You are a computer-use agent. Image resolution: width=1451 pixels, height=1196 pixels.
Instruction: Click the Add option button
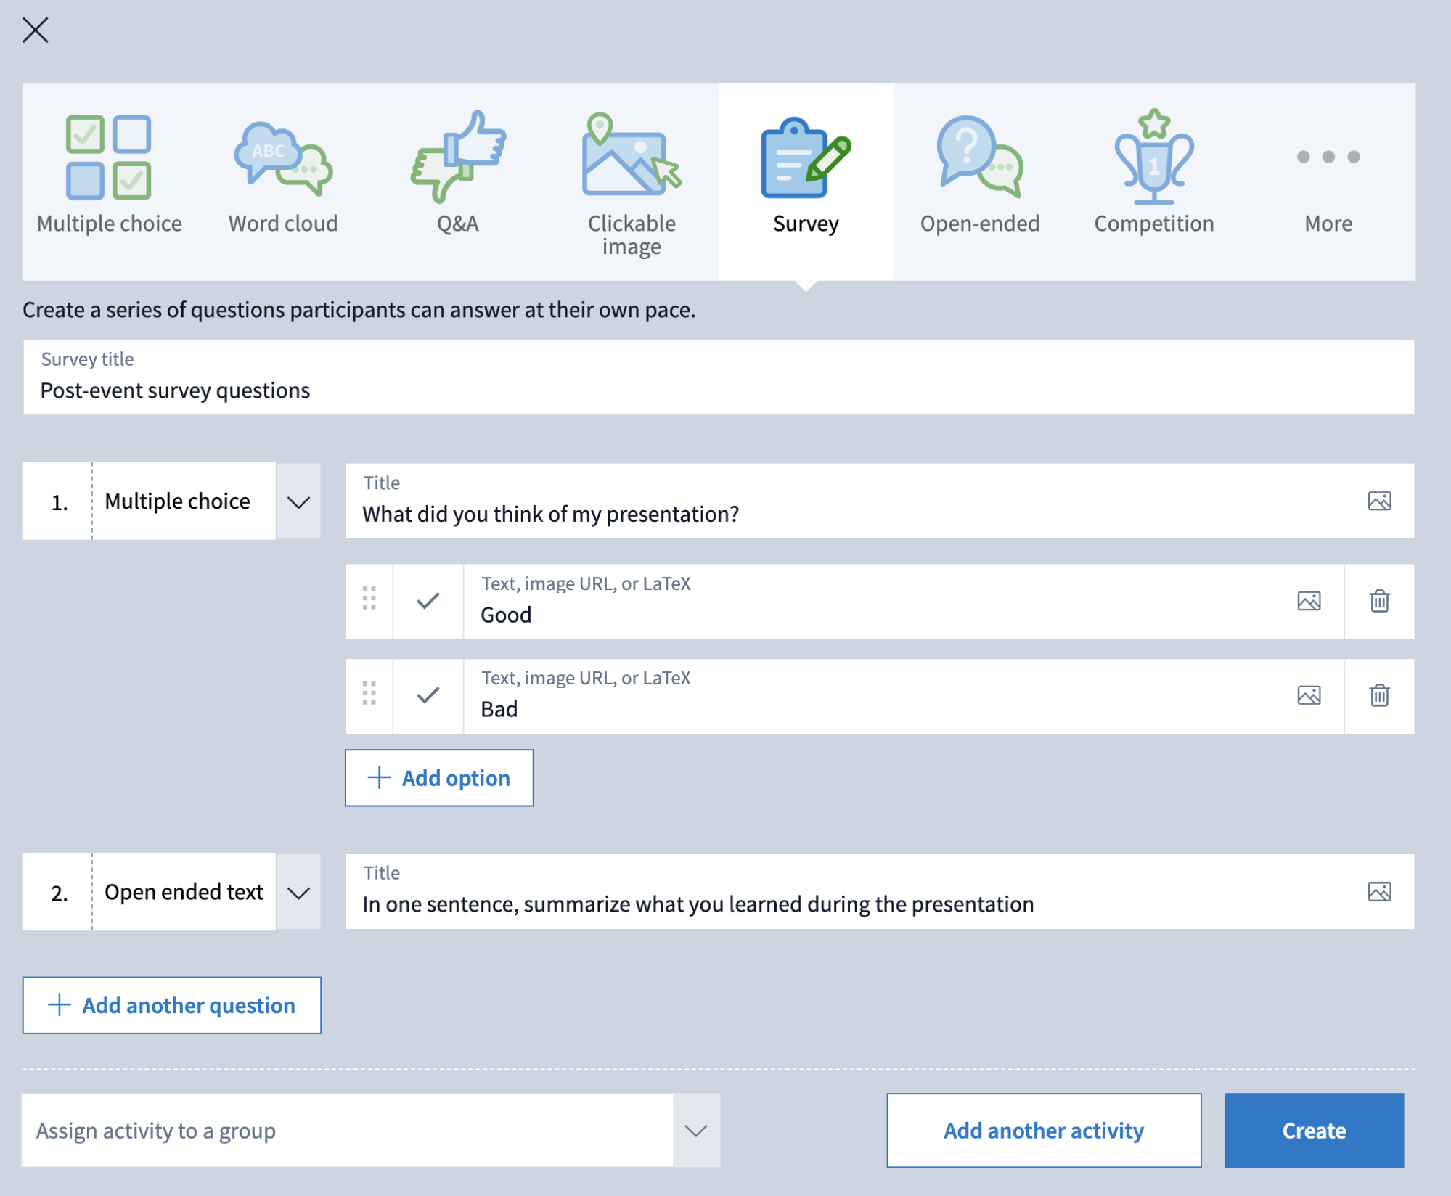439,778
